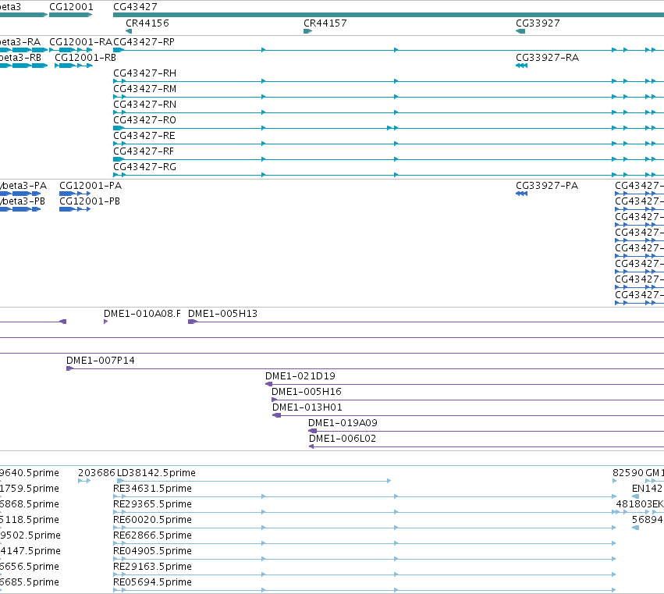The width and height of the screenshot is (664, 594).
Task: Select the CG43427-RN transcript label
Action: tap(145, 105)
